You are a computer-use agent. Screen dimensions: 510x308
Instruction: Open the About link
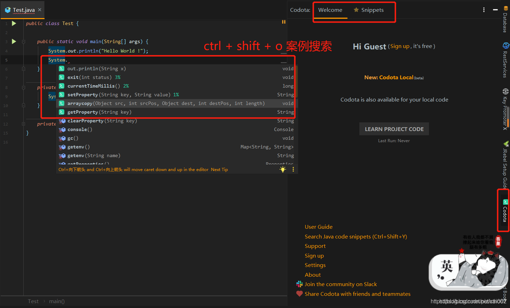click(x=313, y=275)
